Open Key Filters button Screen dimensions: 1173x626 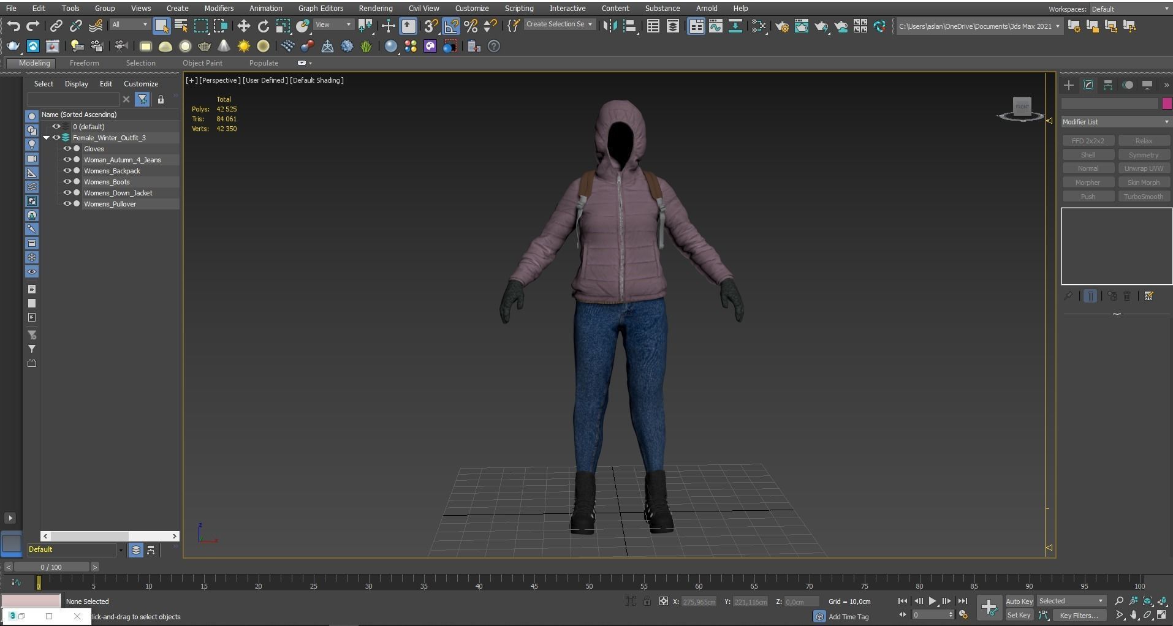click(1079, 615)
